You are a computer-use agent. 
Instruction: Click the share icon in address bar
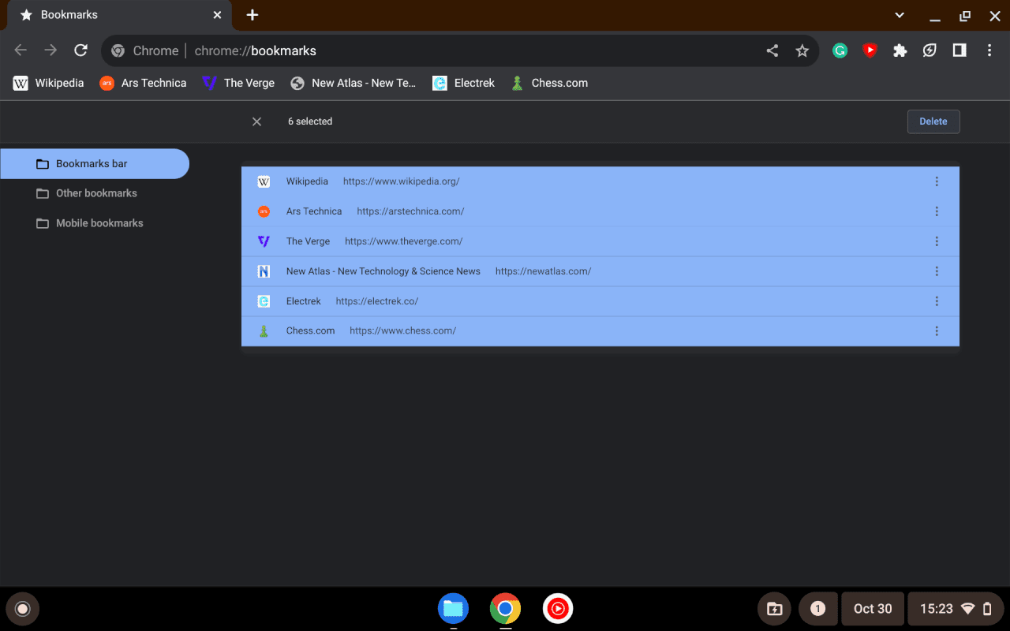coord(772,50)
